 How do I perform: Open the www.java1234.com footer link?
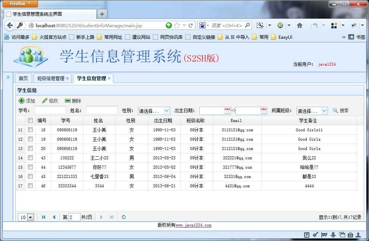[193, 225]
